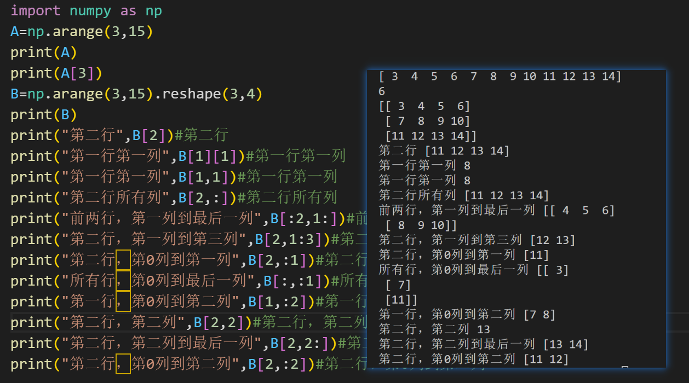689x383 pixels.
Task: Click the import numpy statement
Action: pyautogui.click(x=82, y=10)
